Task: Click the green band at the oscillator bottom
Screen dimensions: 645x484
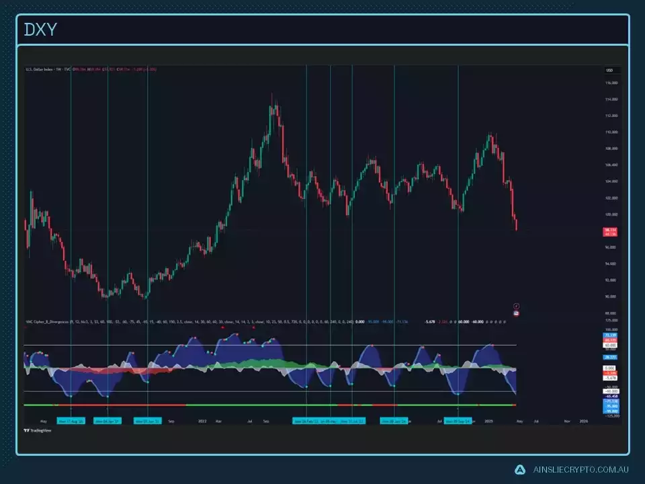Action: 269,405
